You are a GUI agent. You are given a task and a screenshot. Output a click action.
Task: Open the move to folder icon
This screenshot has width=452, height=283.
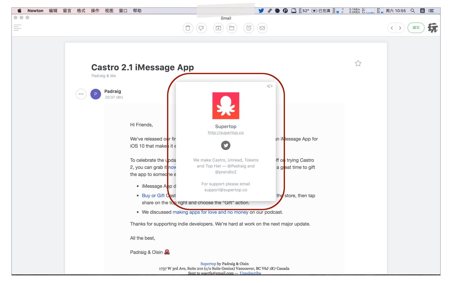pos(232,28)
